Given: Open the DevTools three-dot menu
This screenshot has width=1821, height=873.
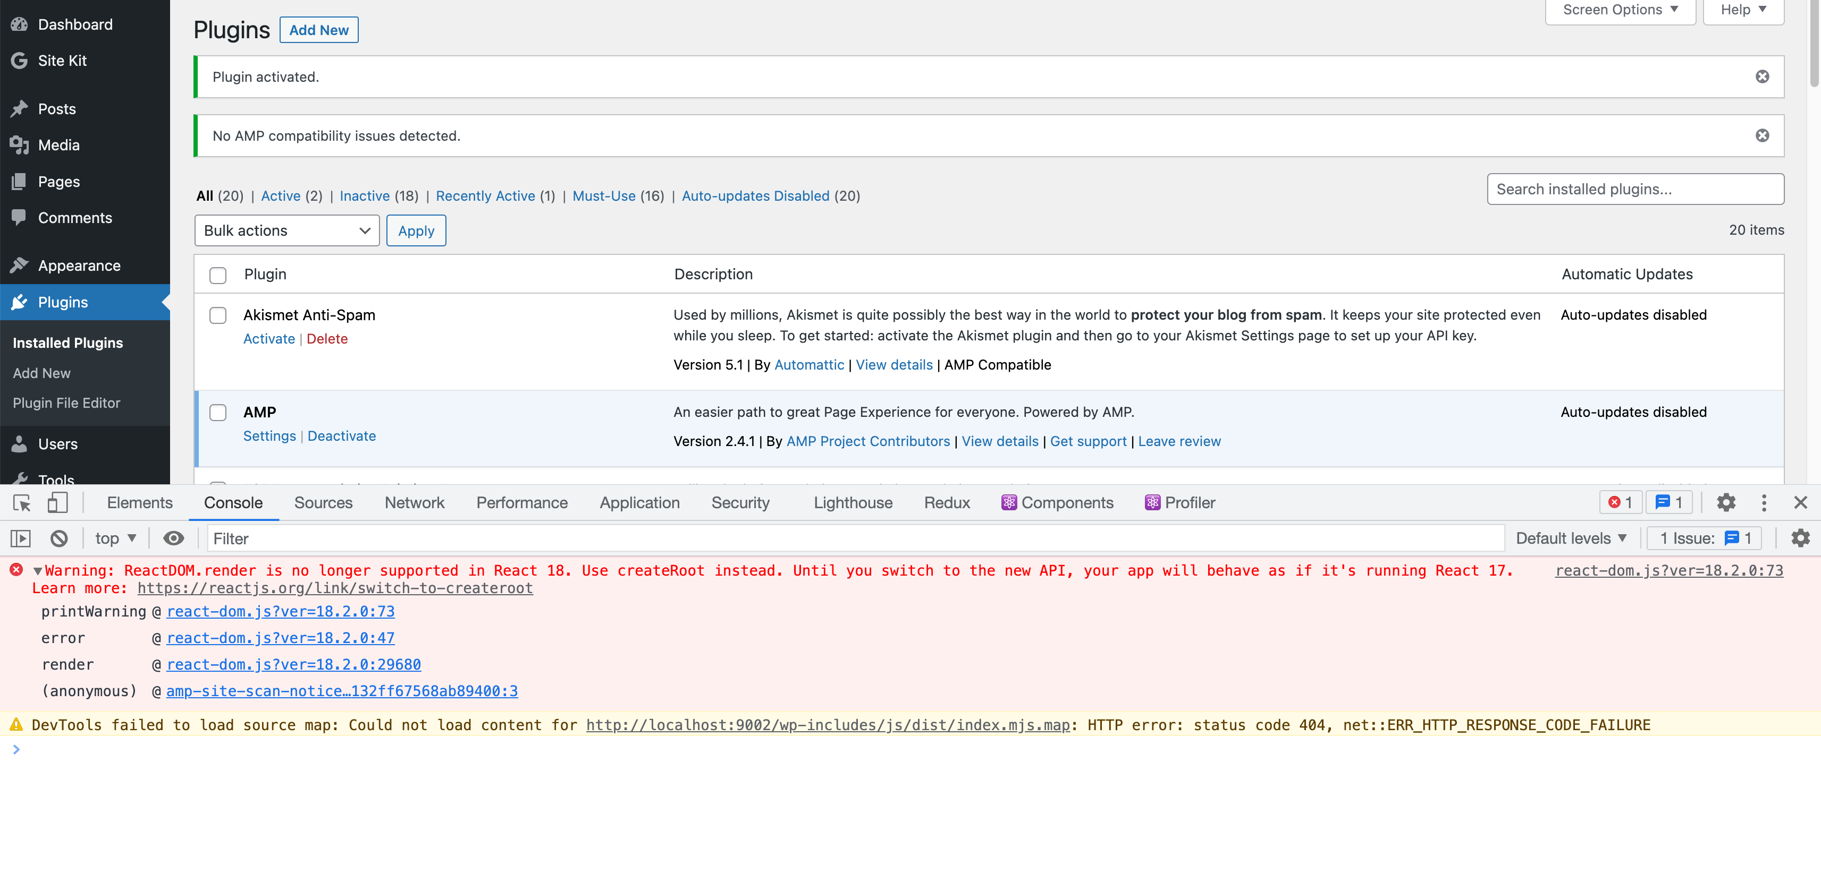Looking at the screenshot, I should (1765, 502).
